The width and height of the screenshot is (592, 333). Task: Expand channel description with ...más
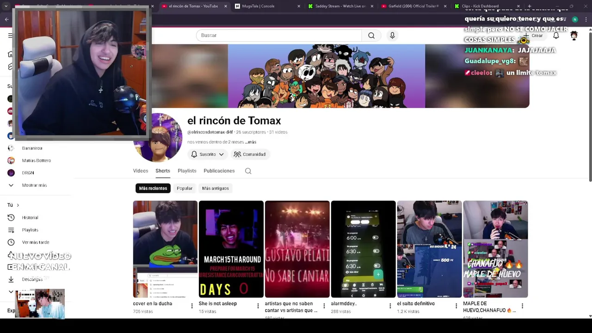click(x=251, y=142)
